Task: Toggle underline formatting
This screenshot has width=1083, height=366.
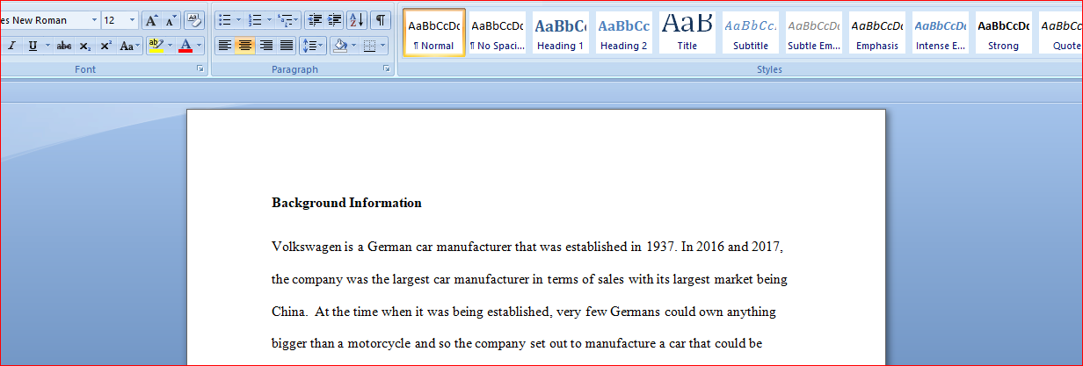Action: coord(33,46)
